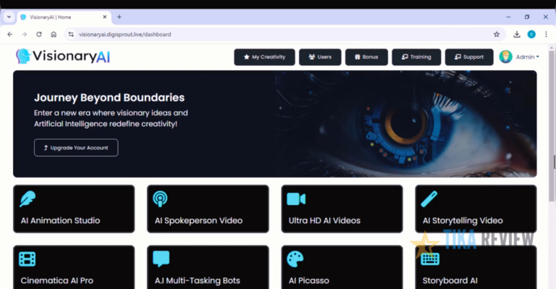Click the AI Storytelling Video pen icon
556x289 pixels.
(429, 199)
